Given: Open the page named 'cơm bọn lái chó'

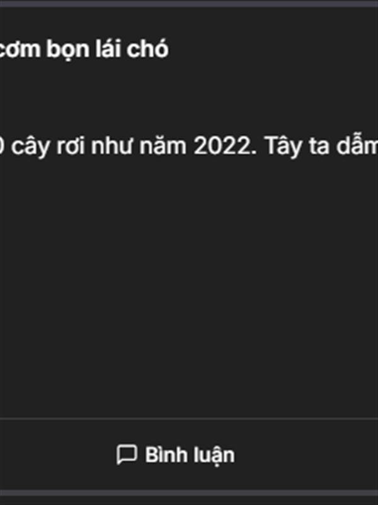Looking at the screenshot, I should pos(84,49).
